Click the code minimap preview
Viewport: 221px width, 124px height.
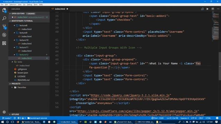215,27
